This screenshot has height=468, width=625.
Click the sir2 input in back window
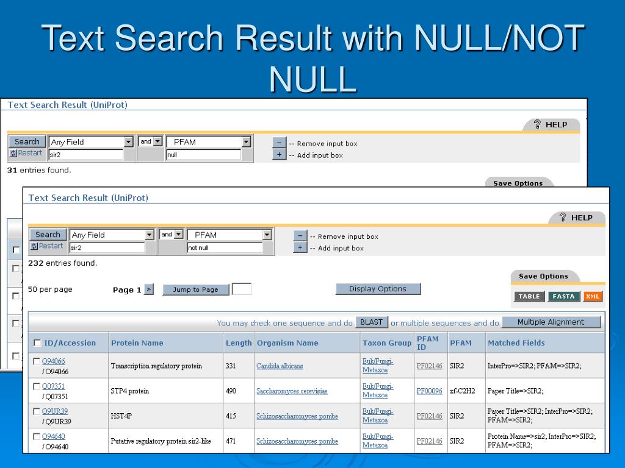pyautogui.click(x=85, y=154)
